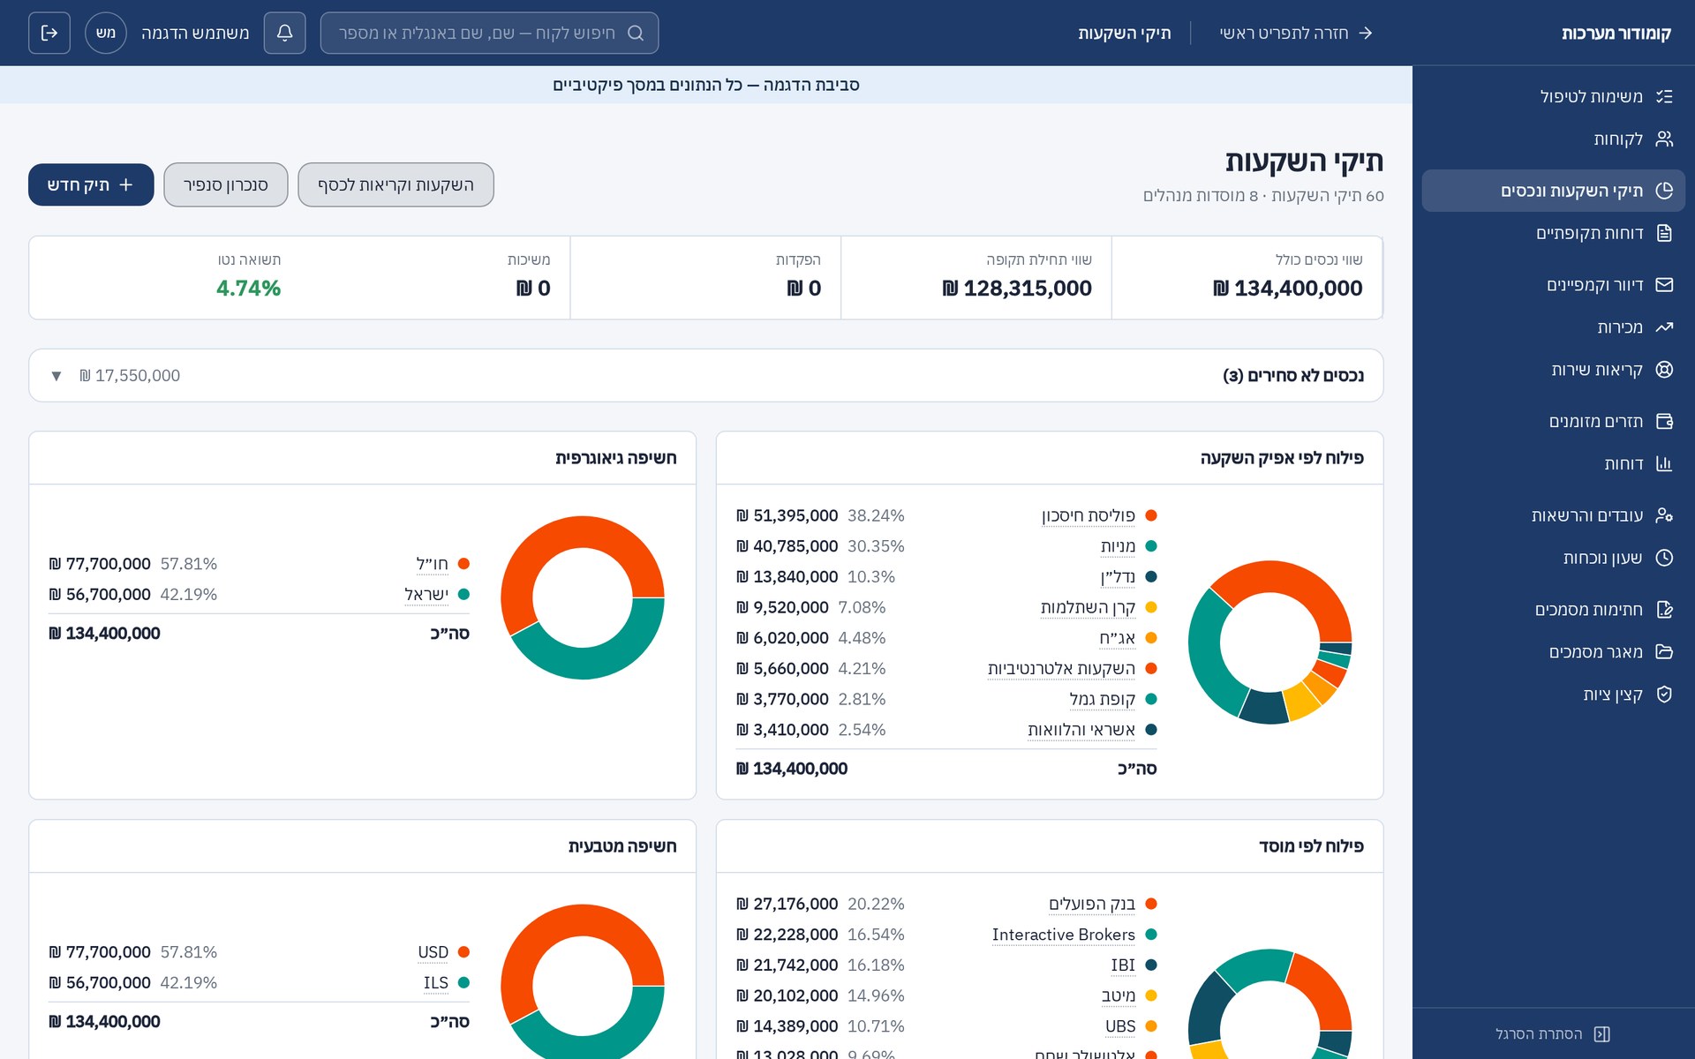Open the קצין ציות shield icon
The image size is (1695, 1059).
point(1664,695)
